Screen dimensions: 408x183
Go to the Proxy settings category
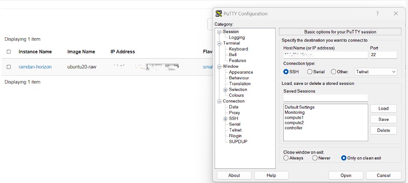(234, 113)
